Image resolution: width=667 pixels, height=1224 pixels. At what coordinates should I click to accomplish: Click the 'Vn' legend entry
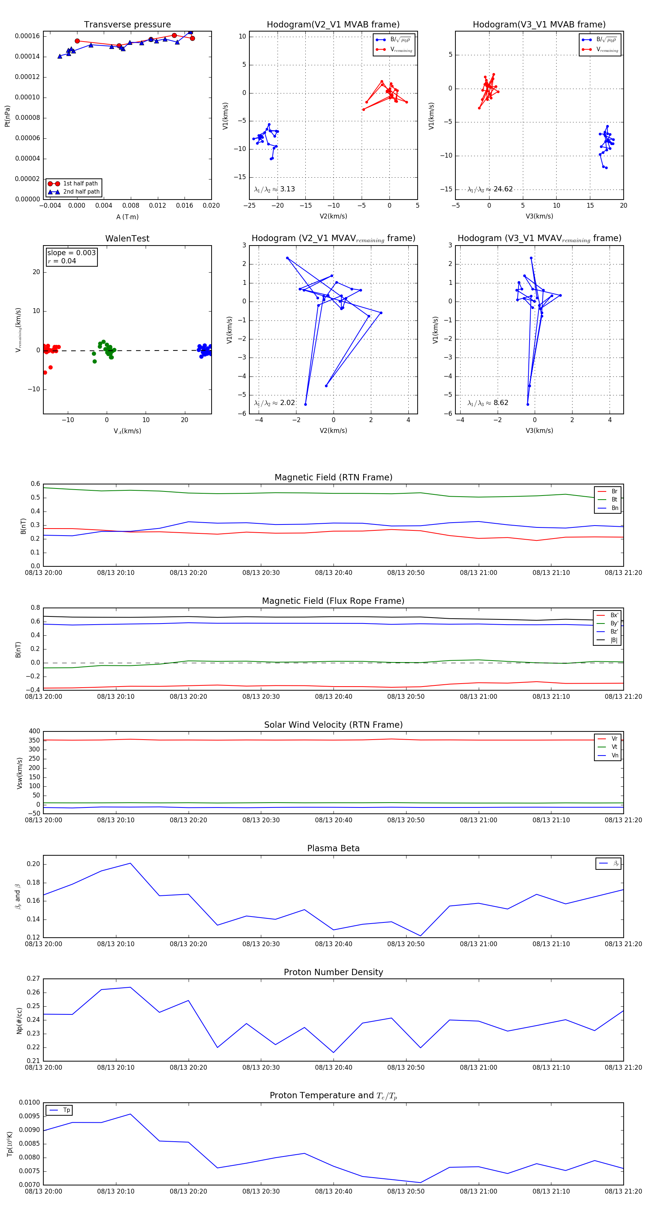pyautogui.click(x=608, y=756)
